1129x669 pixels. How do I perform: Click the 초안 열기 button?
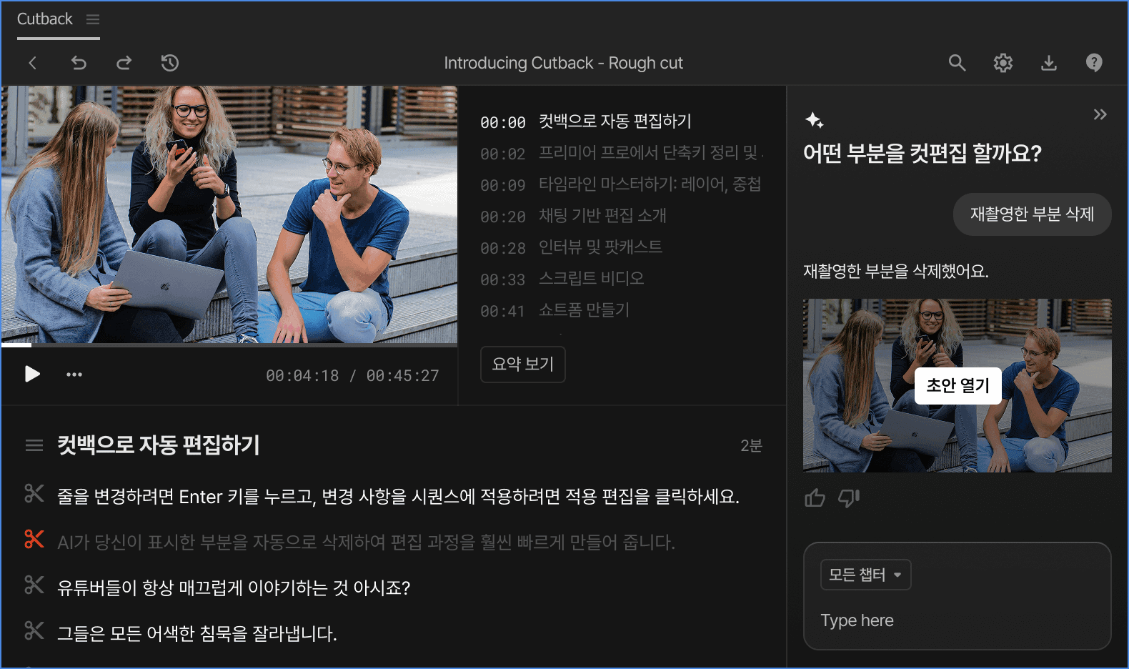pos(958,385)
